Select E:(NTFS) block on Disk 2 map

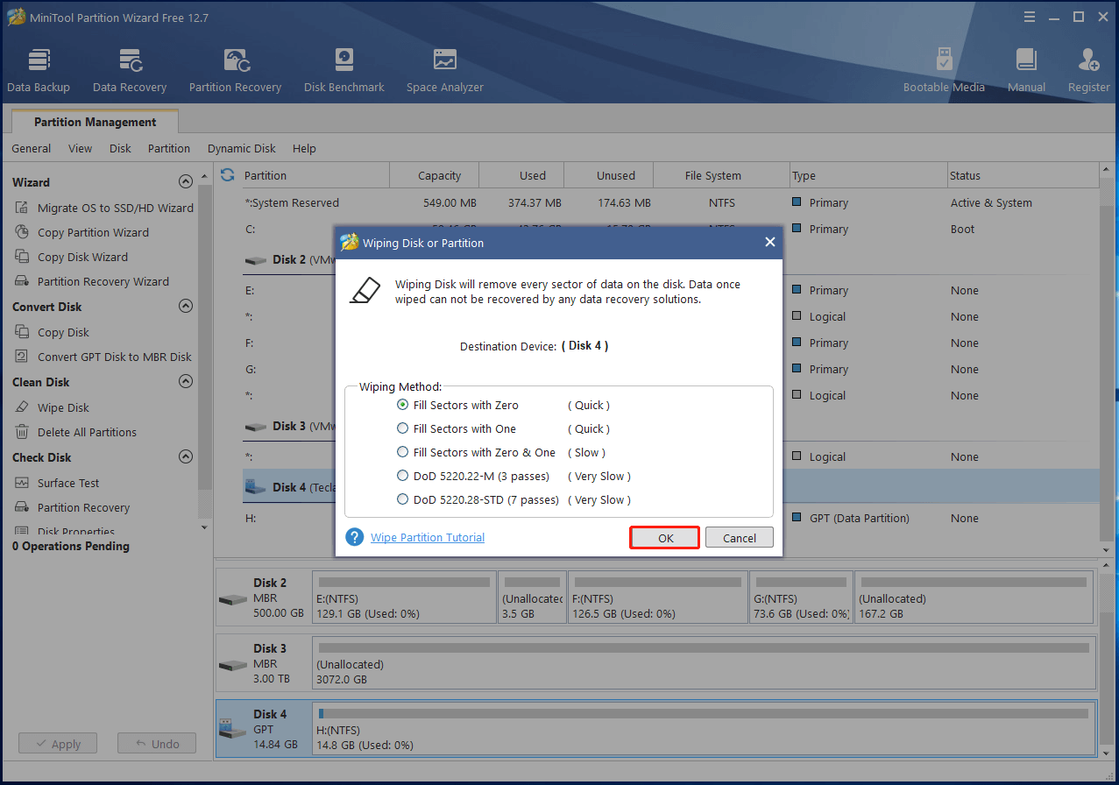(404, 598)
